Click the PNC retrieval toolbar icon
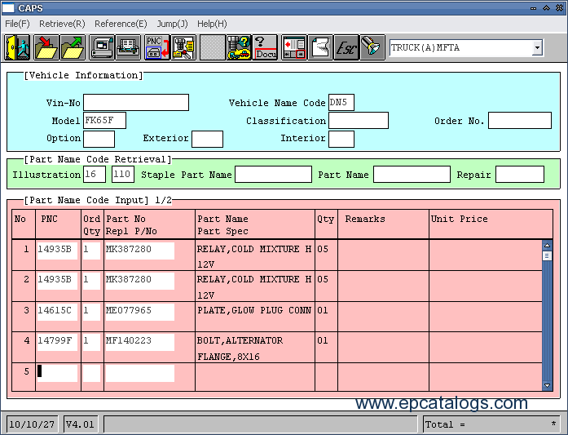This screenshot has height=435, width=568. (x=156, y=47)
